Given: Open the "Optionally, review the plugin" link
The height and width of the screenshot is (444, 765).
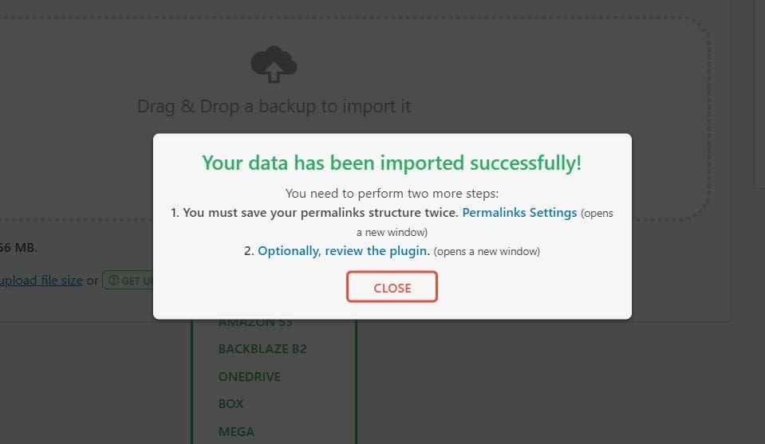Looking at the screenshot, I should (344, 251).
